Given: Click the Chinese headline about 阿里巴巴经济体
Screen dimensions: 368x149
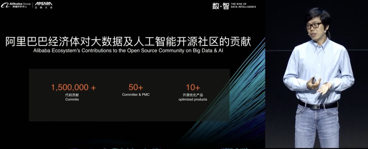Looking at the screenshot, I should (128, 42).
